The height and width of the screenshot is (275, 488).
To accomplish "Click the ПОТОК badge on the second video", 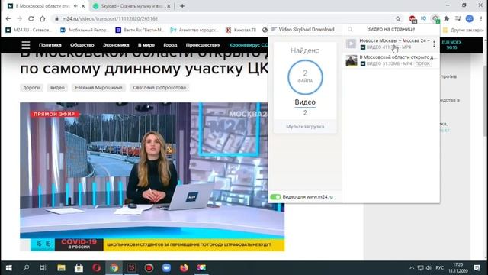I will [x=422, y=63].
